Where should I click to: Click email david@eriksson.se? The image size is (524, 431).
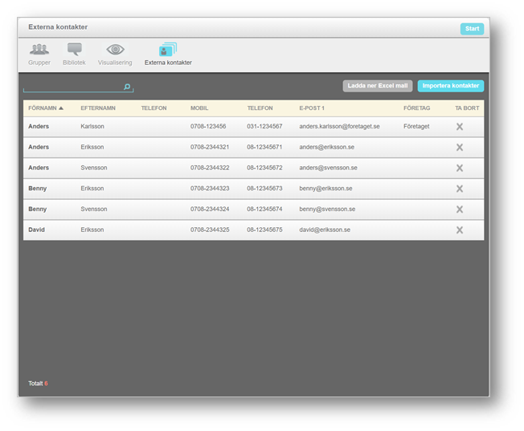(x=325, y=230)
